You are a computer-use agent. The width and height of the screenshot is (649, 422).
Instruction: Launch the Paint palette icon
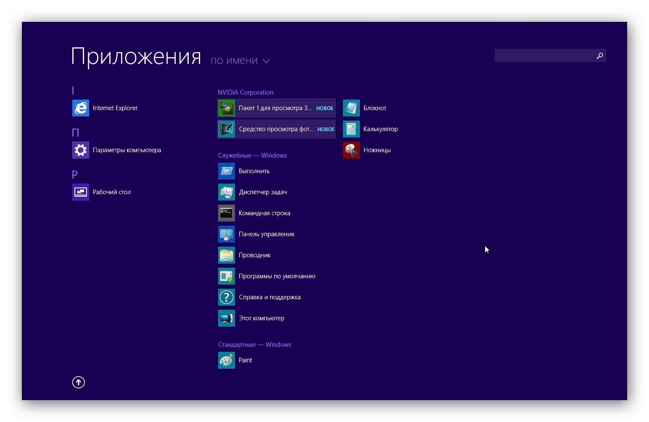point(227,360)
